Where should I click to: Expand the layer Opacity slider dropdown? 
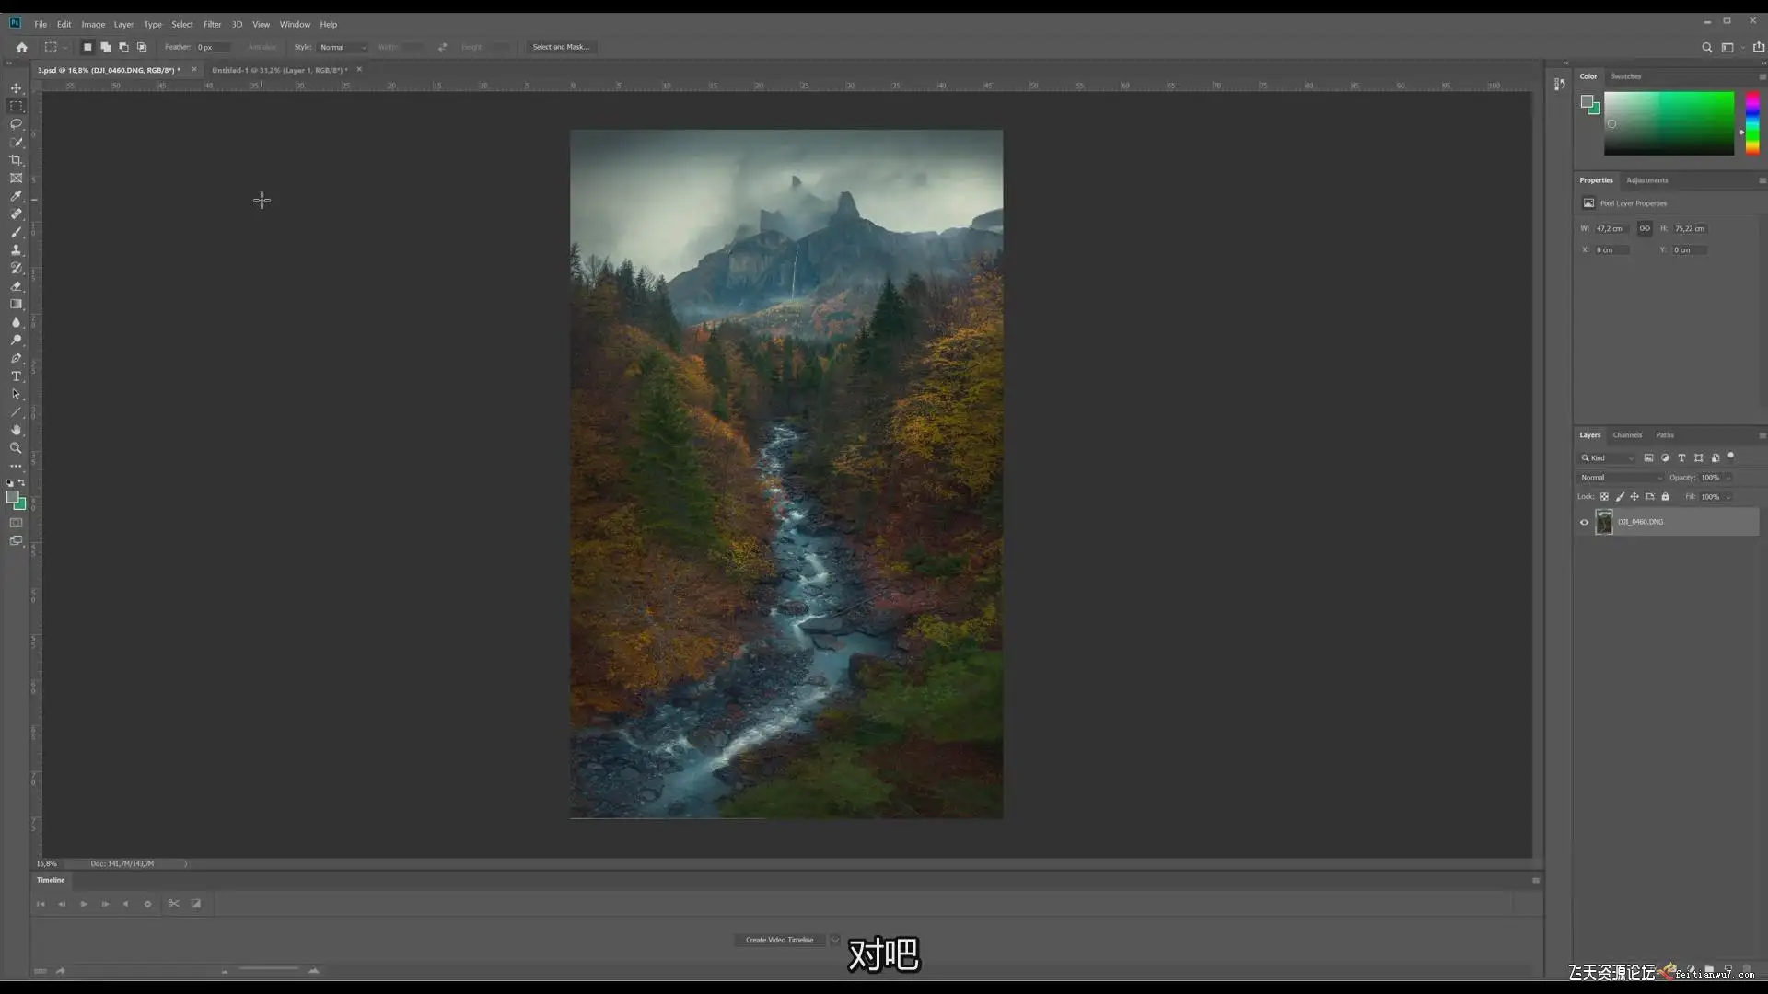1728,478
